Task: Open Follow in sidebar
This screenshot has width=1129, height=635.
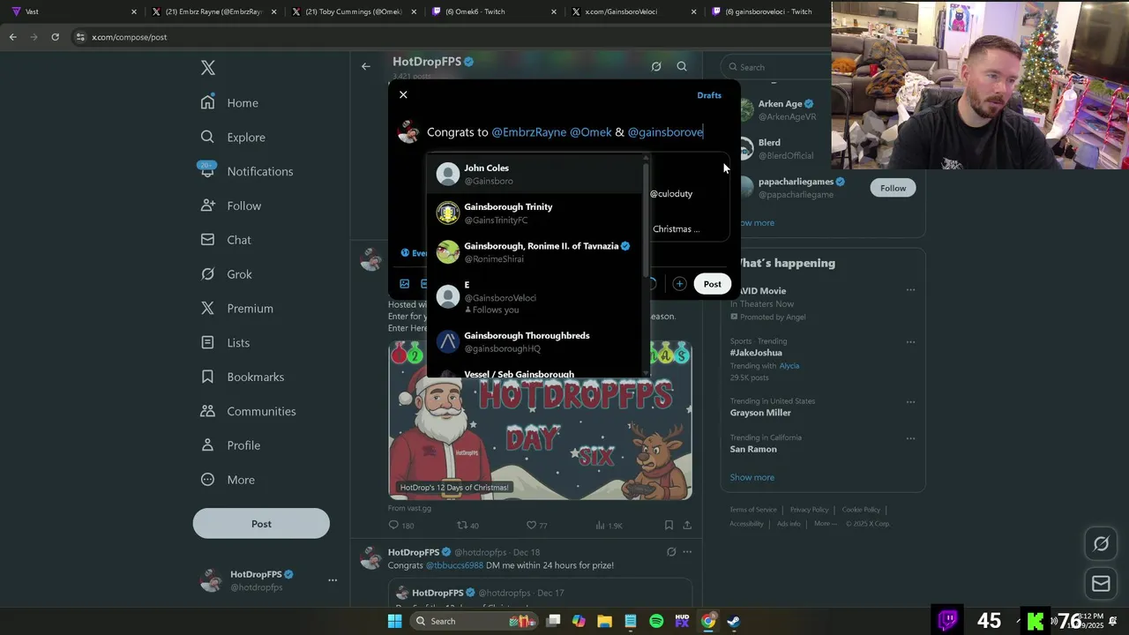Action: 231,205
